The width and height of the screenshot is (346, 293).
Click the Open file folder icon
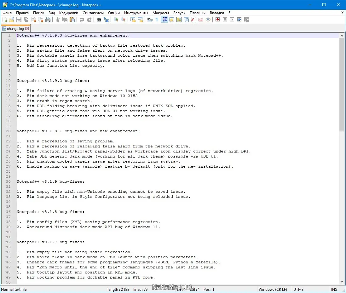[x=12, y=20]
